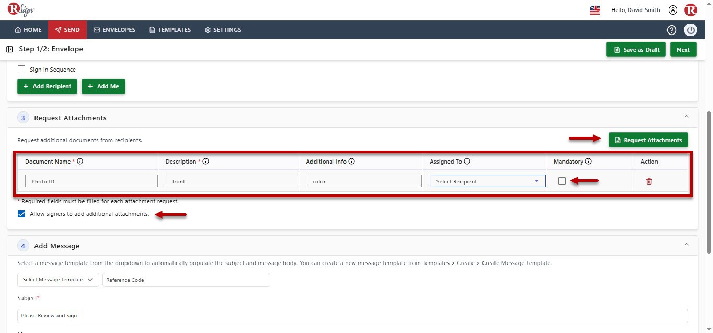The width and height of the screenshot is (713, 333).
Task: Open the Select Recipient dropdown
Action: pos(488,181)
